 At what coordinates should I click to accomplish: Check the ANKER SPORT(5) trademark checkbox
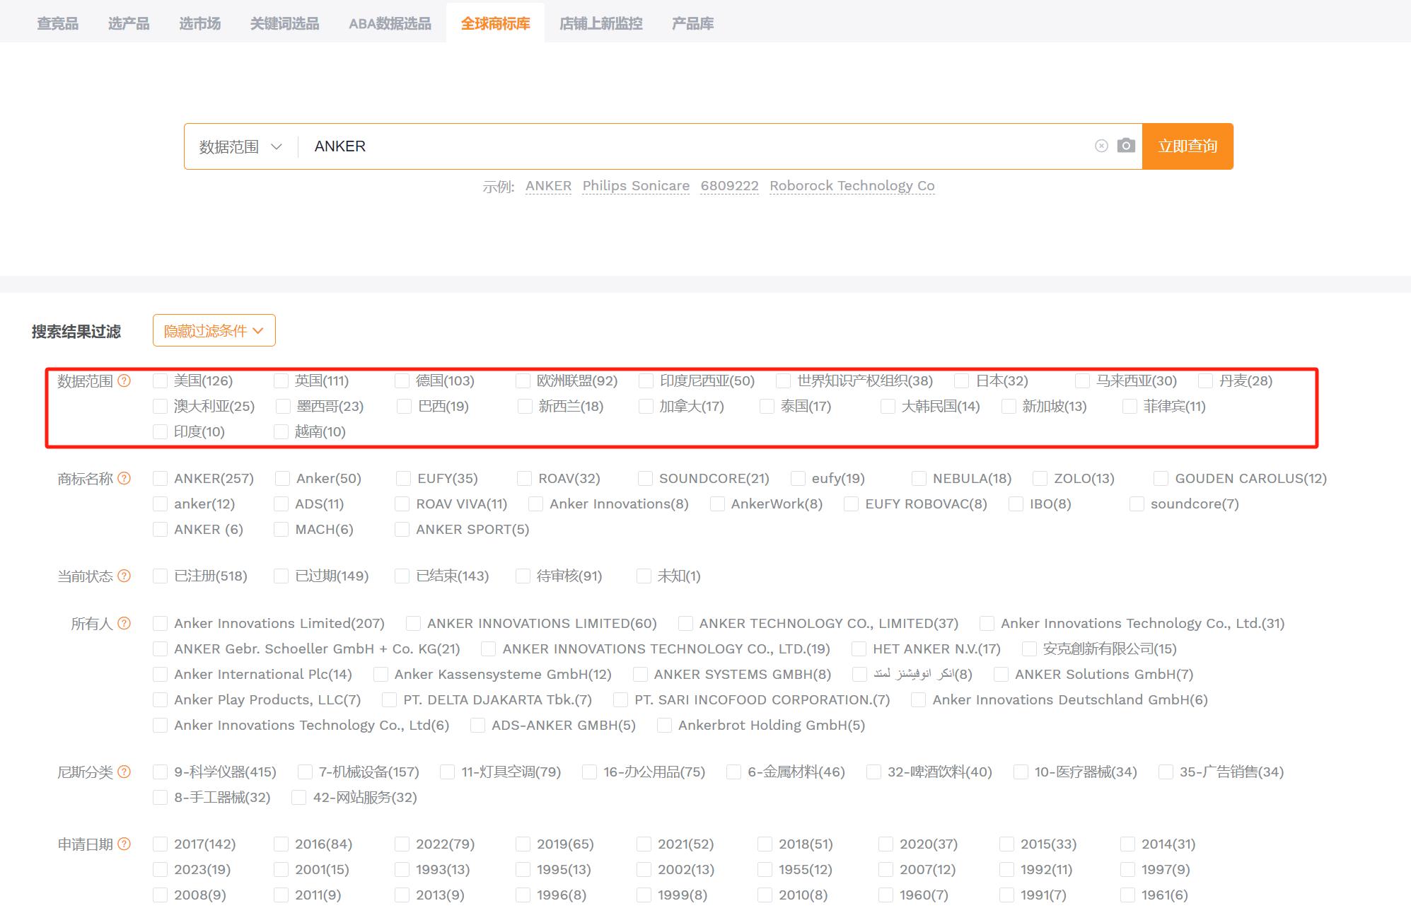pyautogui.click(x=402, y=530)
